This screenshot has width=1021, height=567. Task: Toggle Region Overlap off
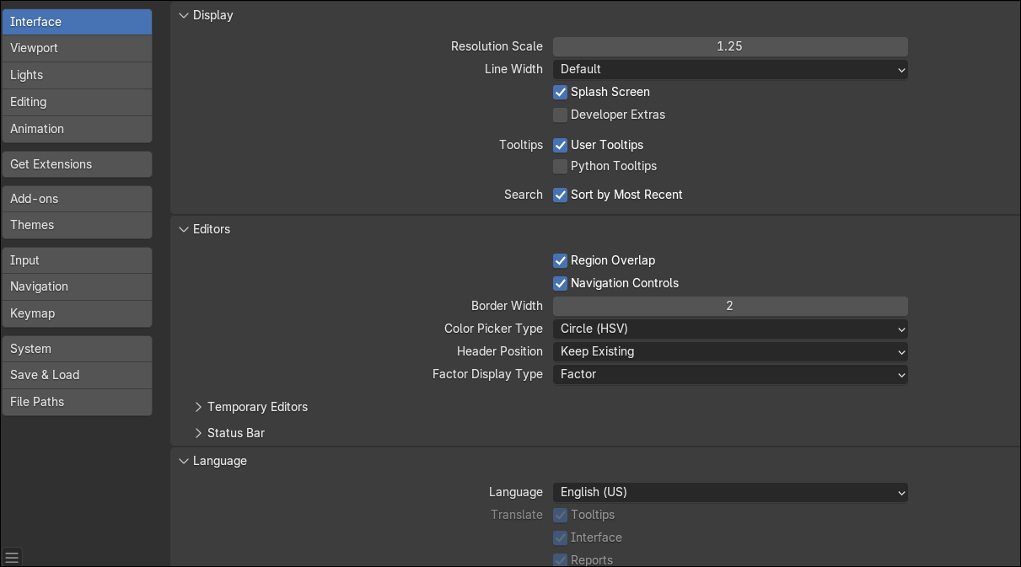(561, 260)
